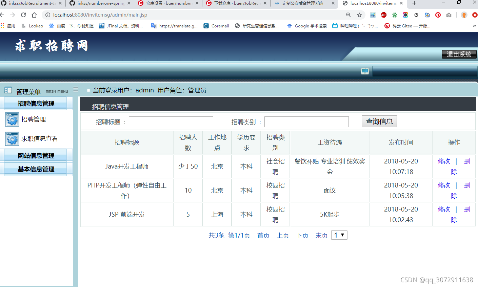Go to the browser home page
This screenshot has height=287, width=478.
point(34,15)
